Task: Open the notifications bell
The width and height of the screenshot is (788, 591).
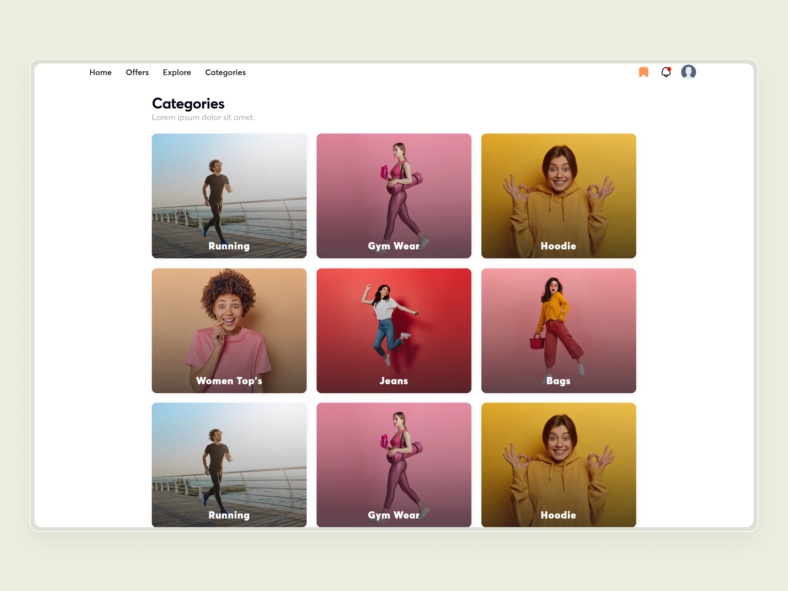Action: (x=666, y=72)
